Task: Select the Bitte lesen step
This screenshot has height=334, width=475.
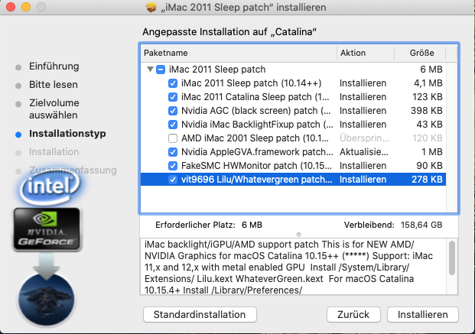Action: coord(54,85)
